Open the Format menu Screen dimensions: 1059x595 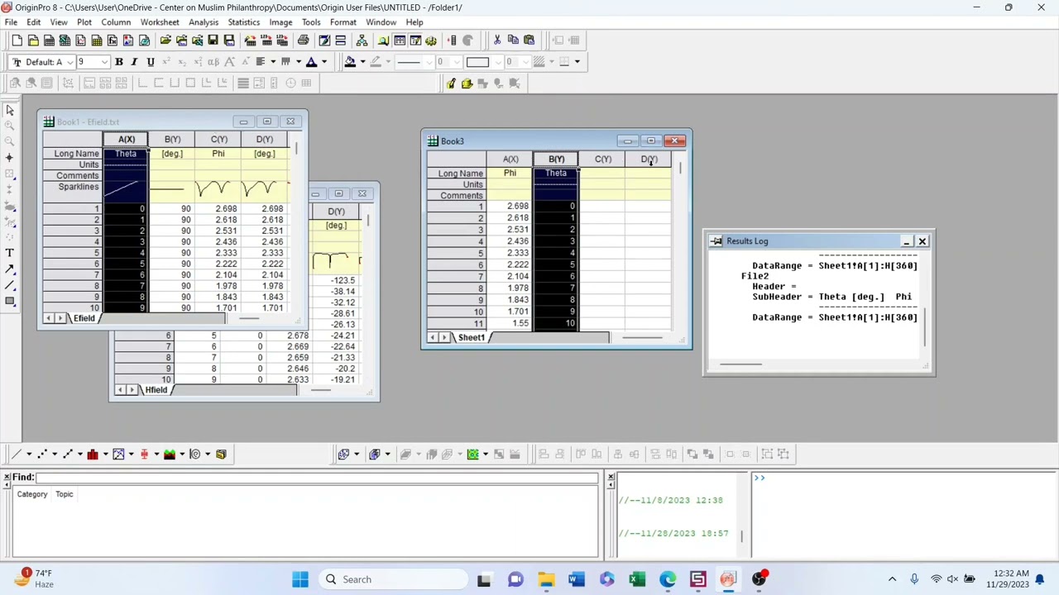coord(343,22)
